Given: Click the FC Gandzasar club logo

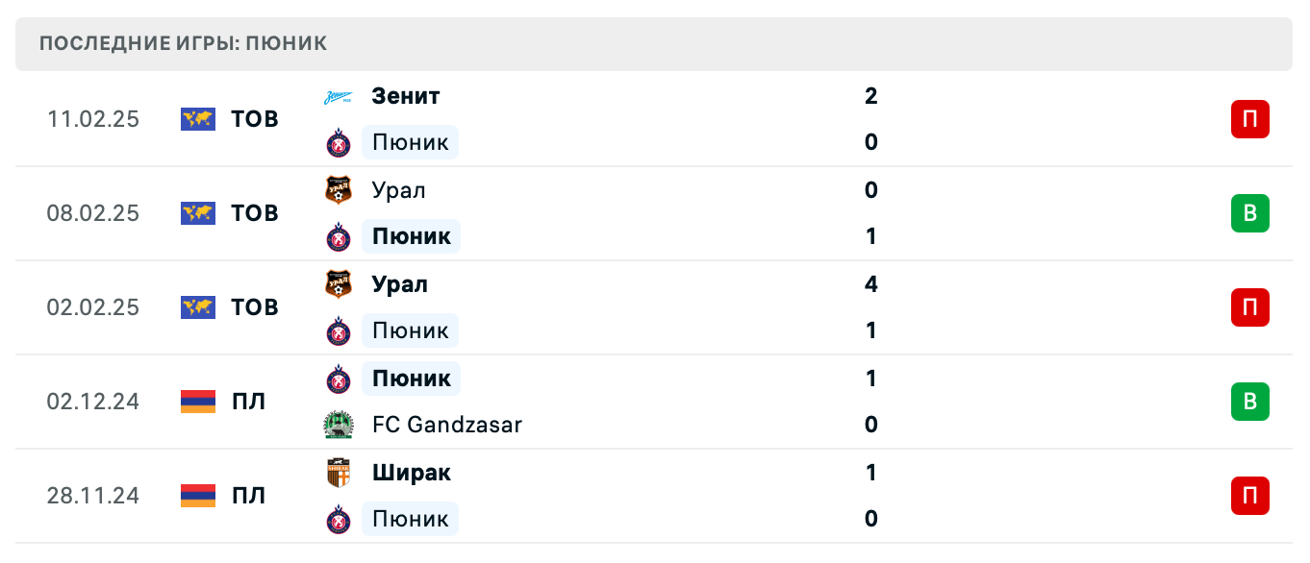Looking at the screenshot, I should [339, 425].
